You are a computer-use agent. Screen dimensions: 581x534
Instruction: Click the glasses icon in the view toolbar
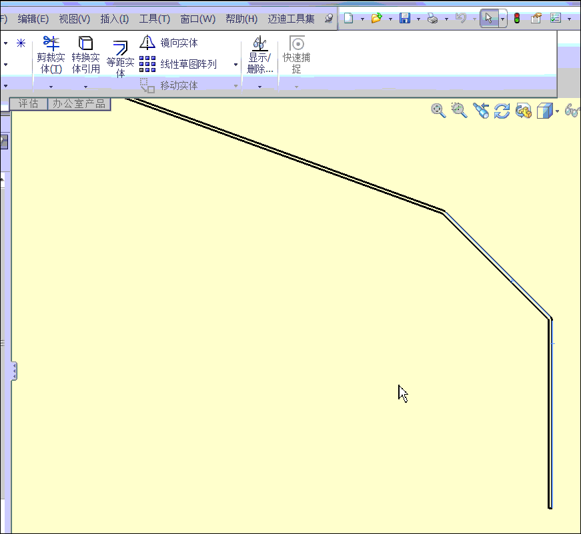pyautogui.click(x=572, y=111)
